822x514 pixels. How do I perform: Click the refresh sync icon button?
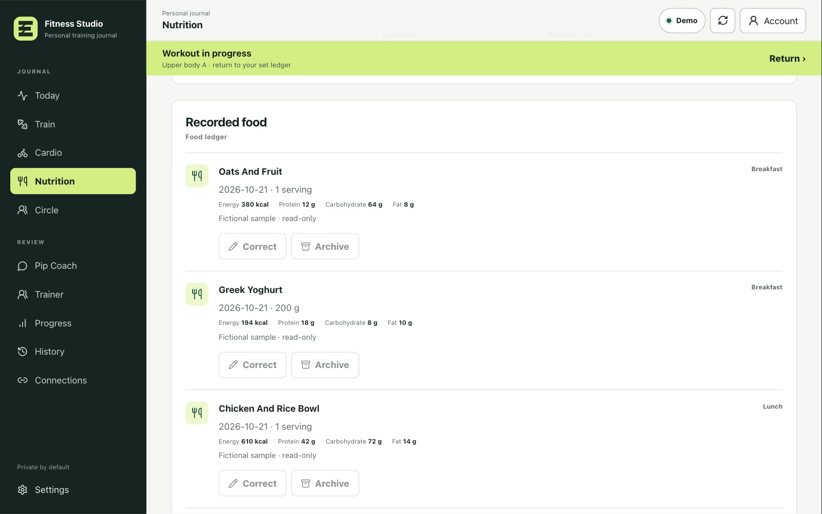(x=723, y=21)
